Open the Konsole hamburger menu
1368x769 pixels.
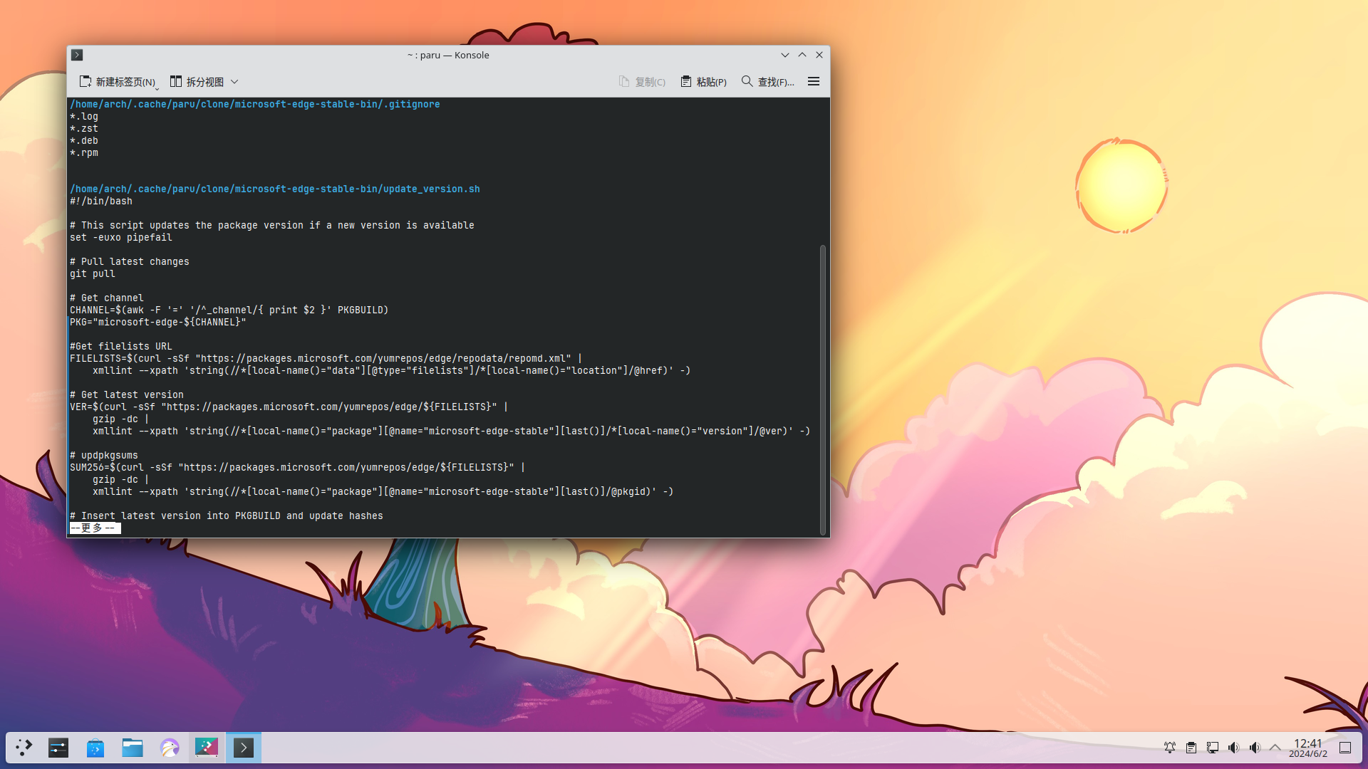pos(813,82)
